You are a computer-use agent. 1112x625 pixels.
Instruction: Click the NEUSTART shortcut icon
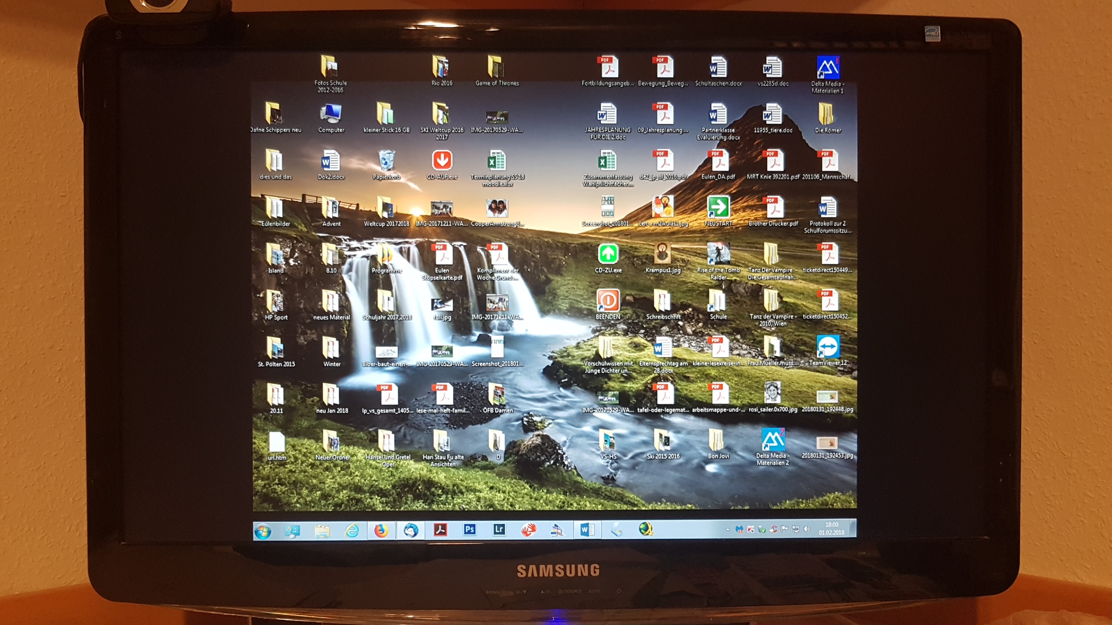pos(718,207)
